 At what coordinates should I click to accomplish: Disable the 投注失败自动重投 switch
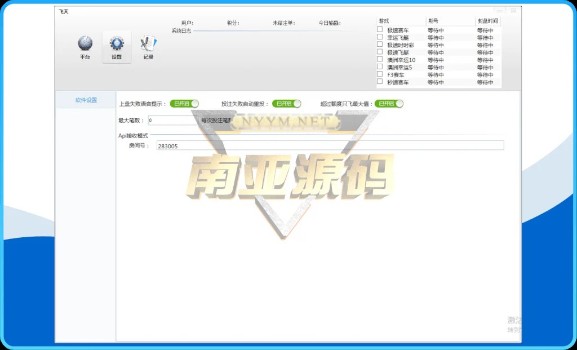point(287,104)
